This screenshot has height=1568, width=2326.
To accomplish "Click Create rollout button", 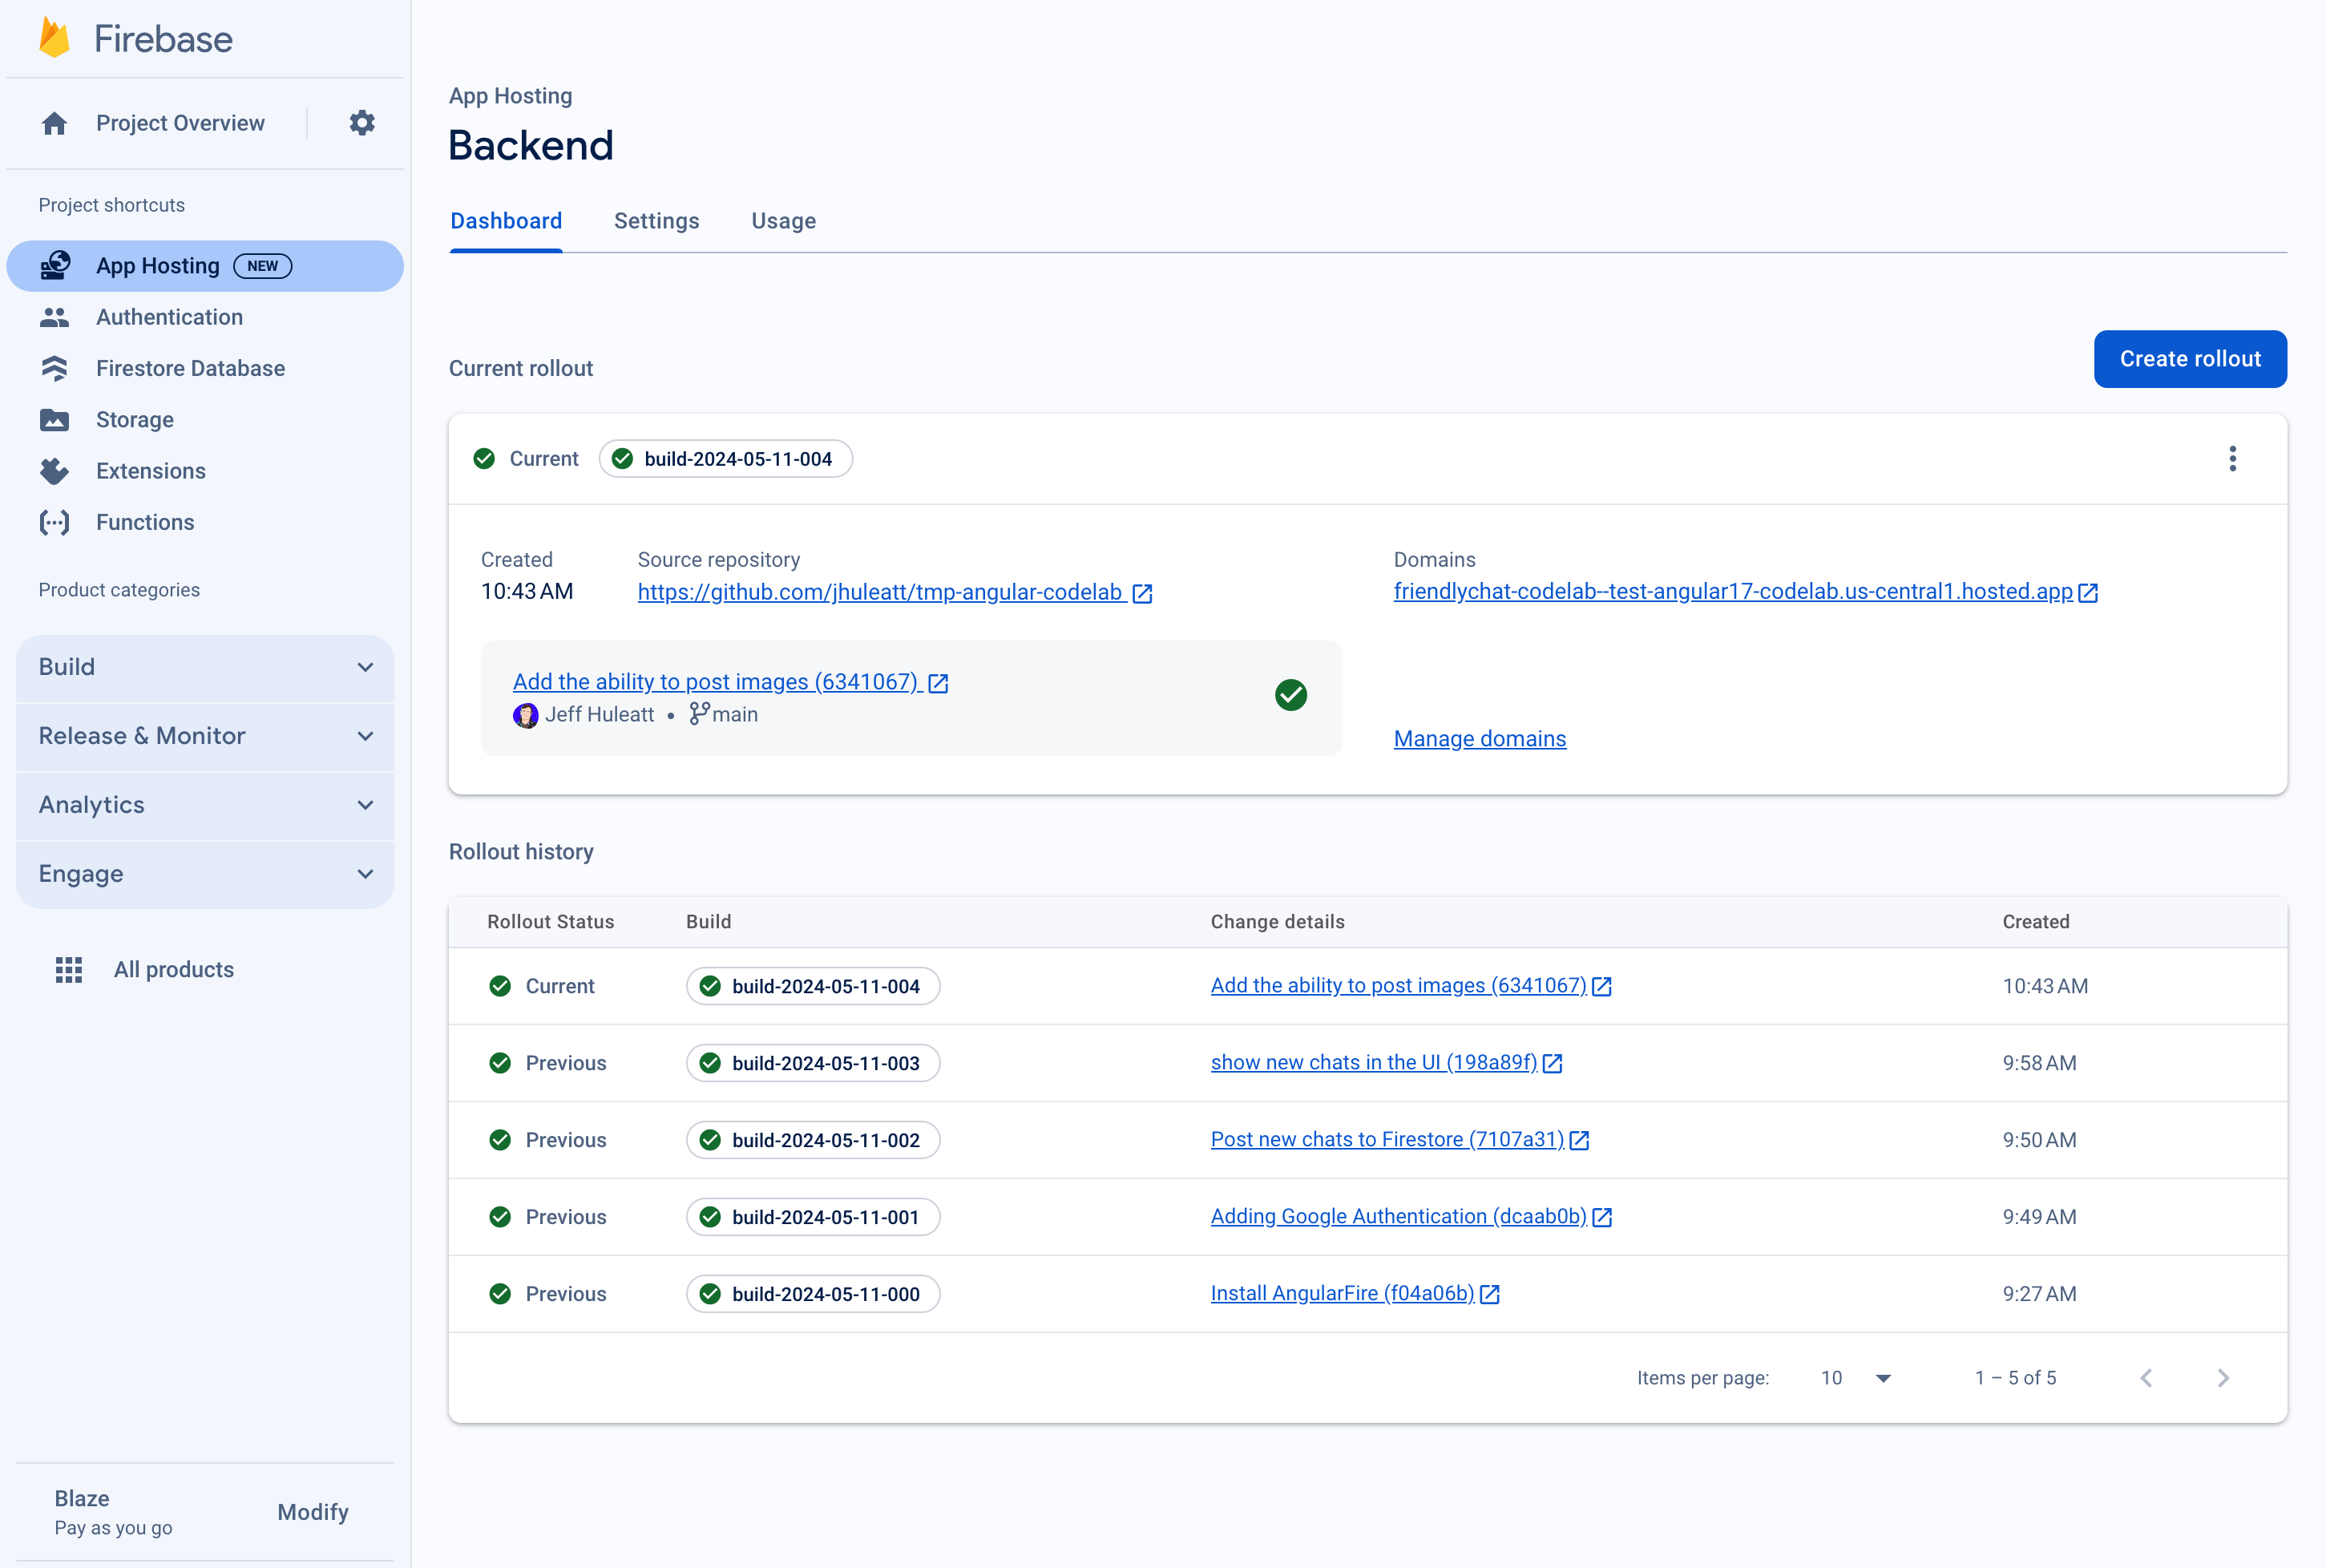I will point(2191,357).
